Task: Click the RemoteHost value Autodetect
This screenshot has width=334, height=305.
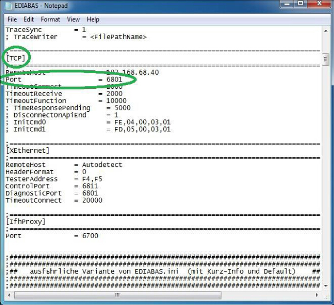Action: tap(102, 165)
